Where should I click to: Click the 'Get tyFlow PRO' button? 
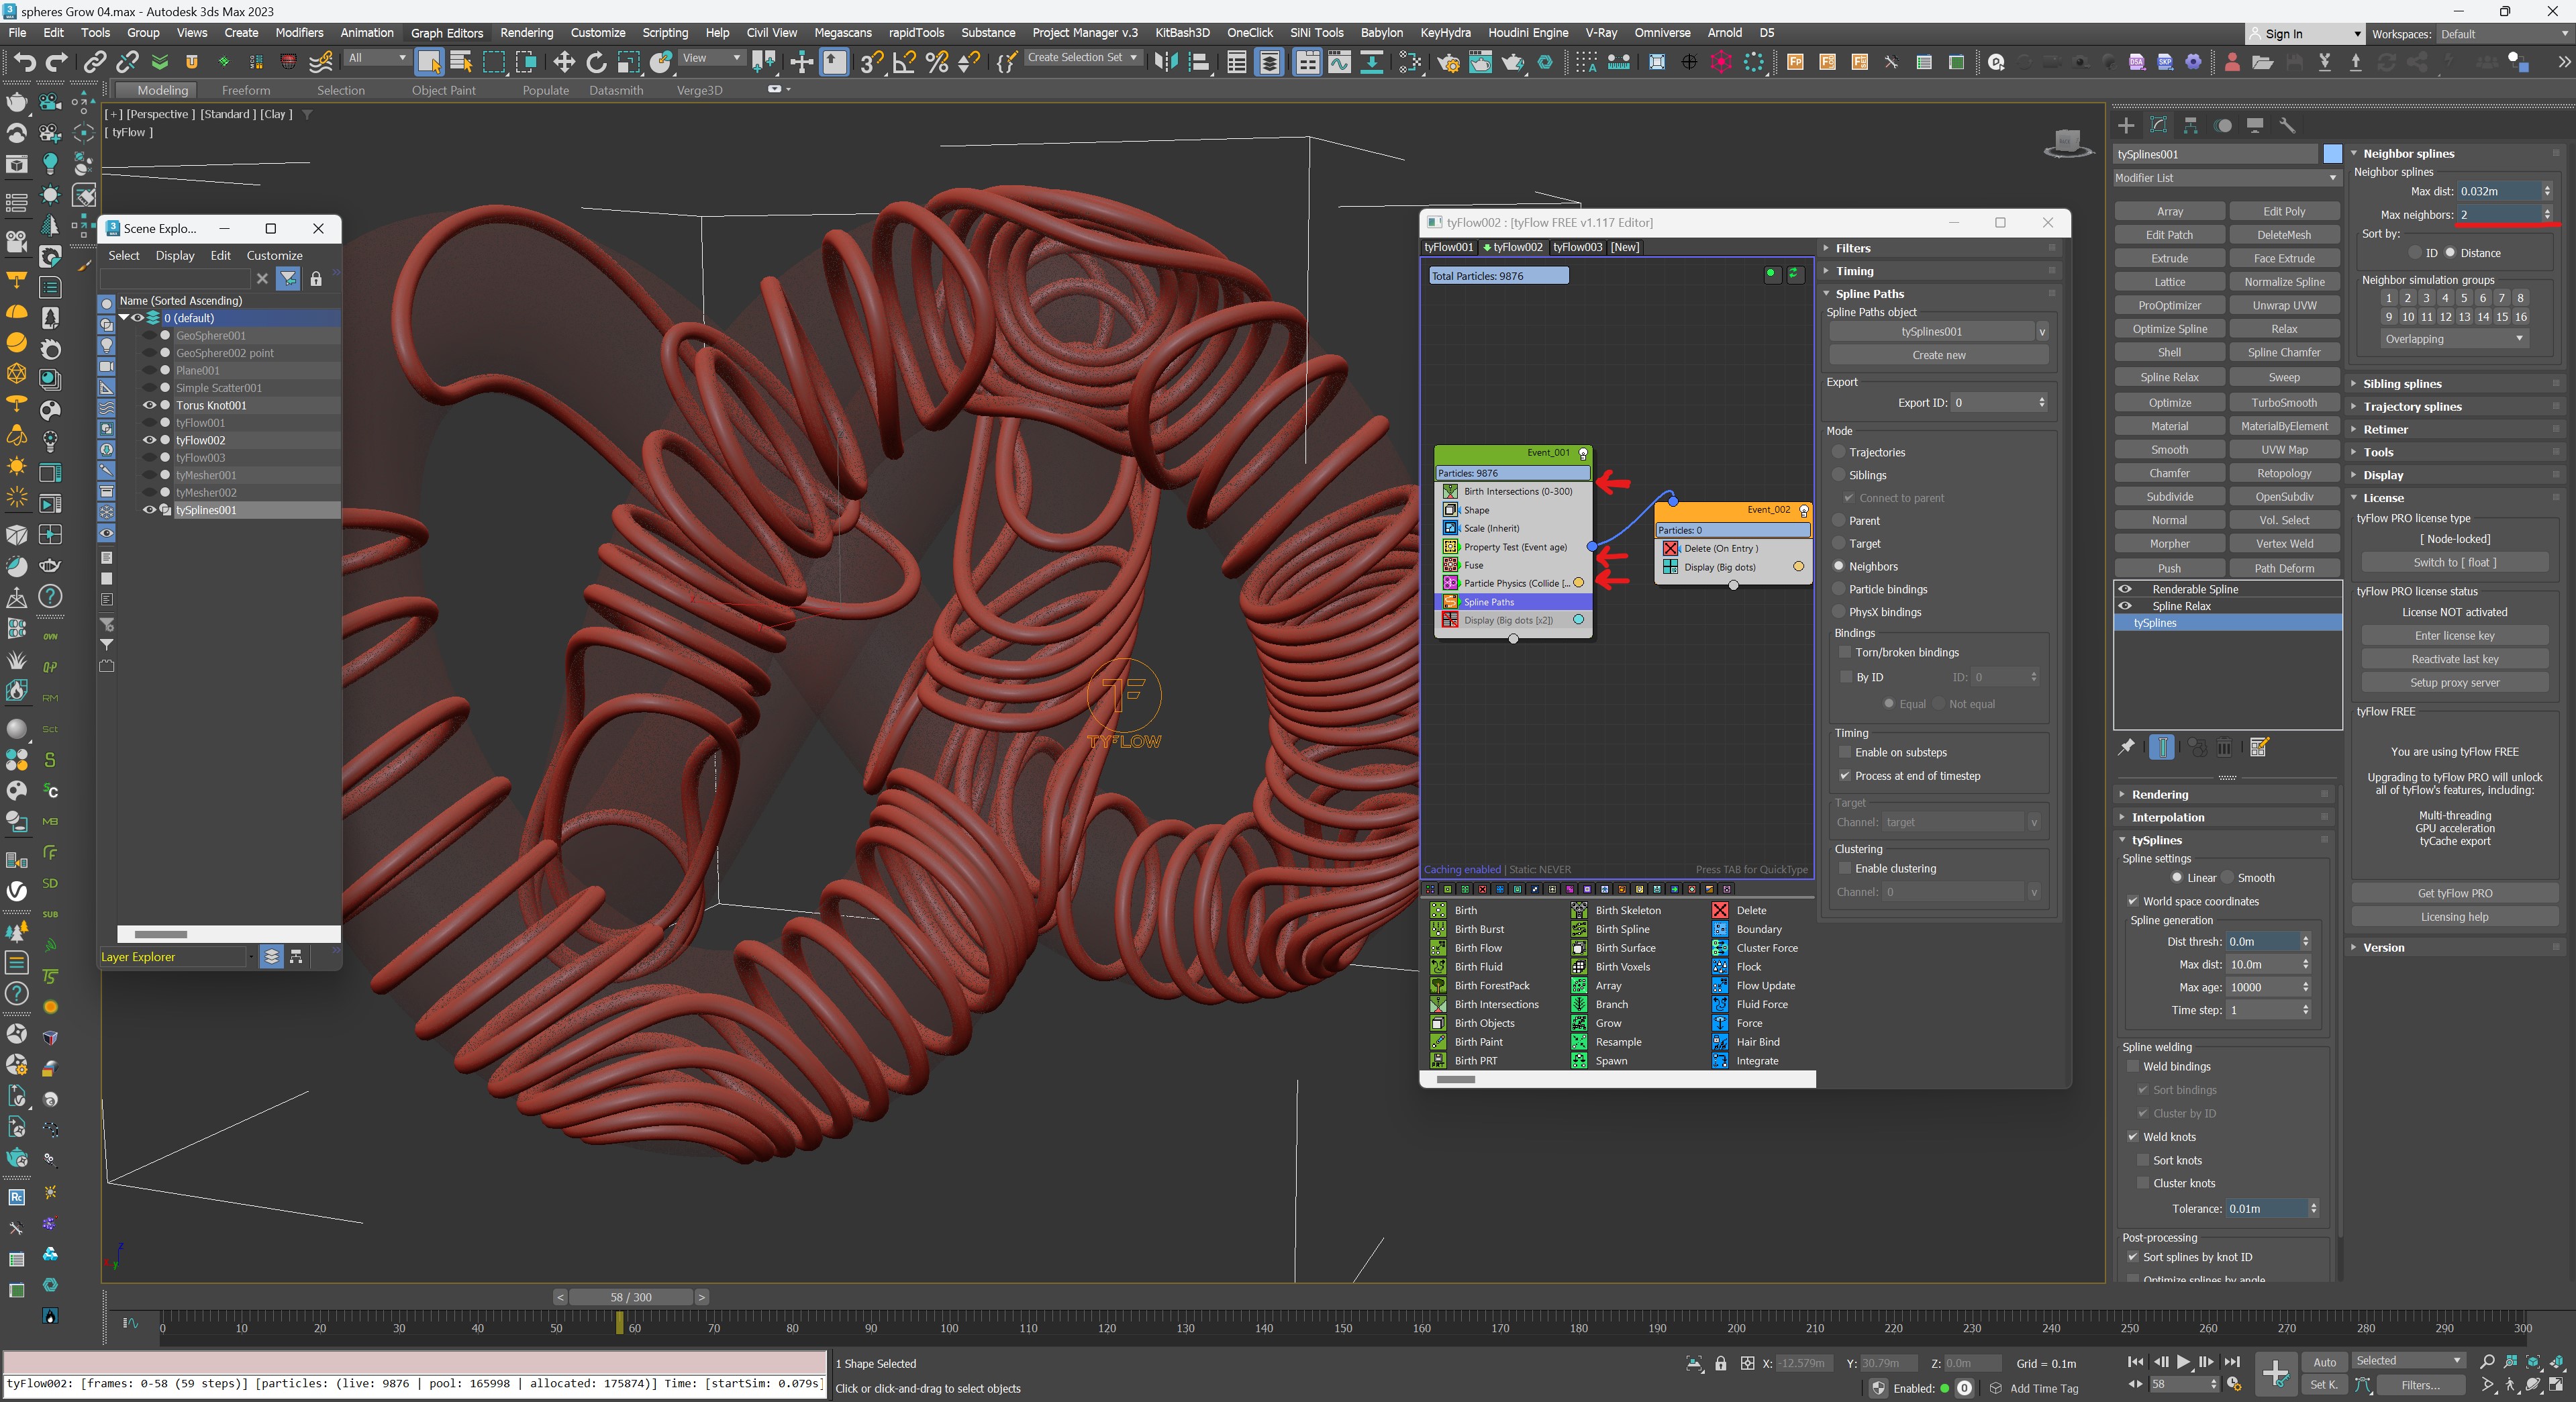point(2455,893)
